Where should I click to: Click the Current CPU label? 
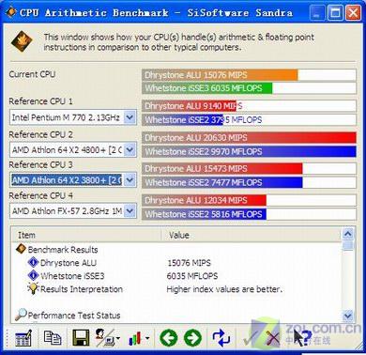(32, 74)
